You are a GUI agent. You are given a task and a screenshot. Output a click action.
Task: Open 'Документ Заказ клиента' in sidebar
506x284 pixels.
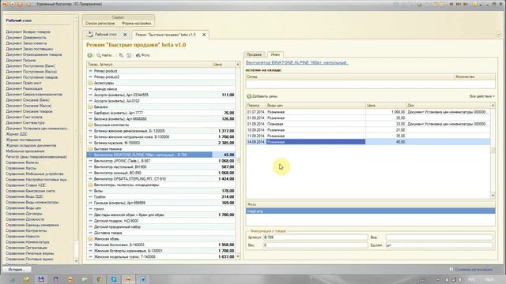pos(26,43)
